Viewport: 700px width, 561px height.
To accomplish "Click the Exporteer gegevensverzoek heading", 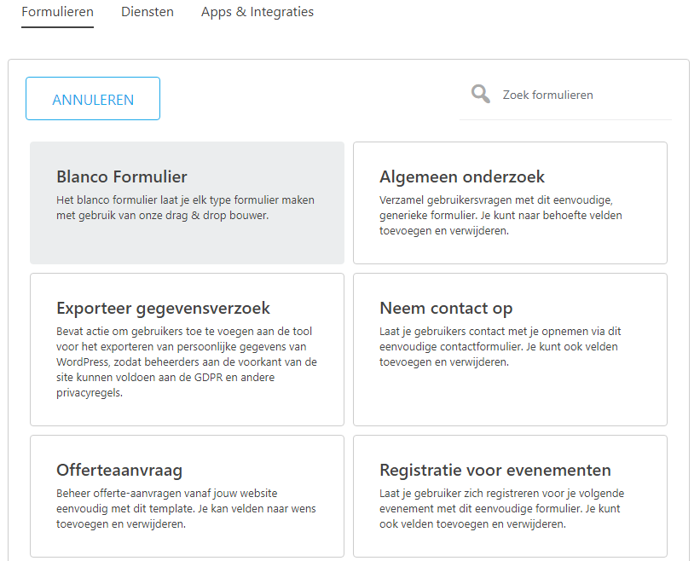I will tap(163, 308).
